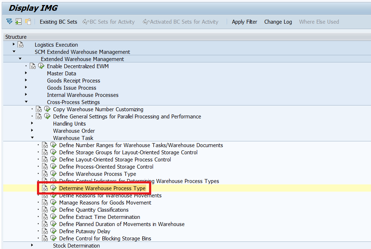Execute Define Process-Oriented Storage Control activity
Image resolution: width=371 pixels, height=249 pixels.
pyautogui.click(x=54, y=166)
